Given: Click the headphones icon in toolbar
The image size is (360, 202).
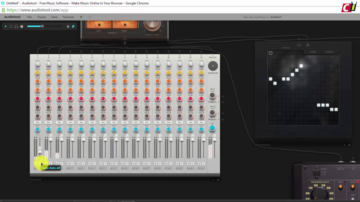Looking at the screenshot, I should pyautogui.click(x=16, y=26).
